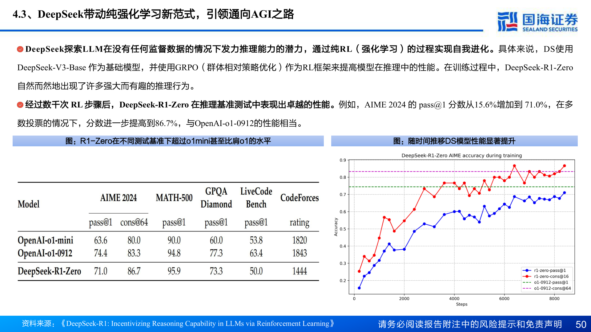591x332 pixels.
Task: Click the GPQA Diamond column header
Action: pyautogui.click(x=216, y=198)
